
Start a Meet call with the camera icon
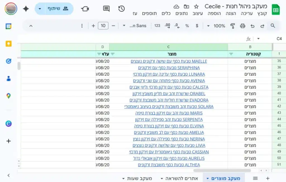tap(85, 9)
